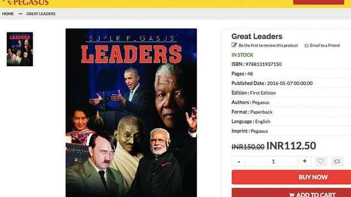Select the small book cover thumbnail
Viewport: 351px width, 197px height.
pos(20,49)
